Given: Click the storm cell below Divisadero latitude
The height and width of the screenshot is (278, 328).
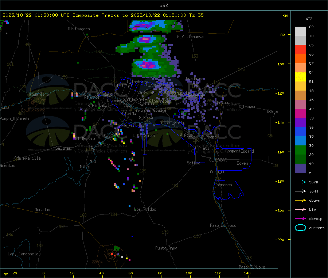Looking at the screenshot, I should click(x=146, y=39).
